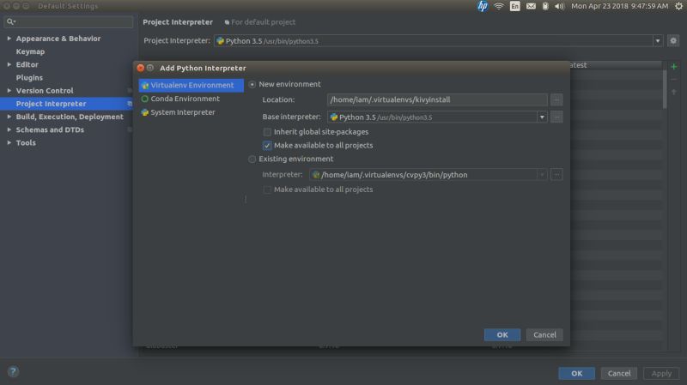Click the Conda Environment green circle icon
The image size is (687, 385).
click(x=145, y=99)
